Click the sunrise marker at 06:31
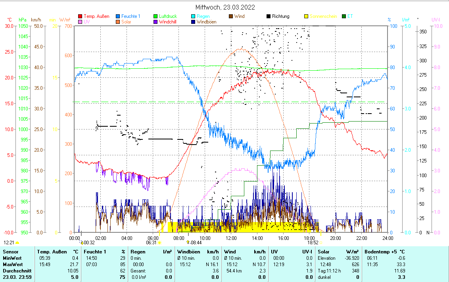The image size is (449, 282). pos(160,242)
